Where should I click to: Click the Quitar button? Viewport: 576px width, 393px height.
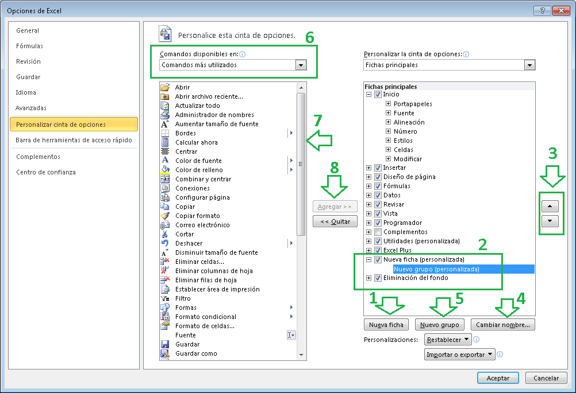(335, 221)
